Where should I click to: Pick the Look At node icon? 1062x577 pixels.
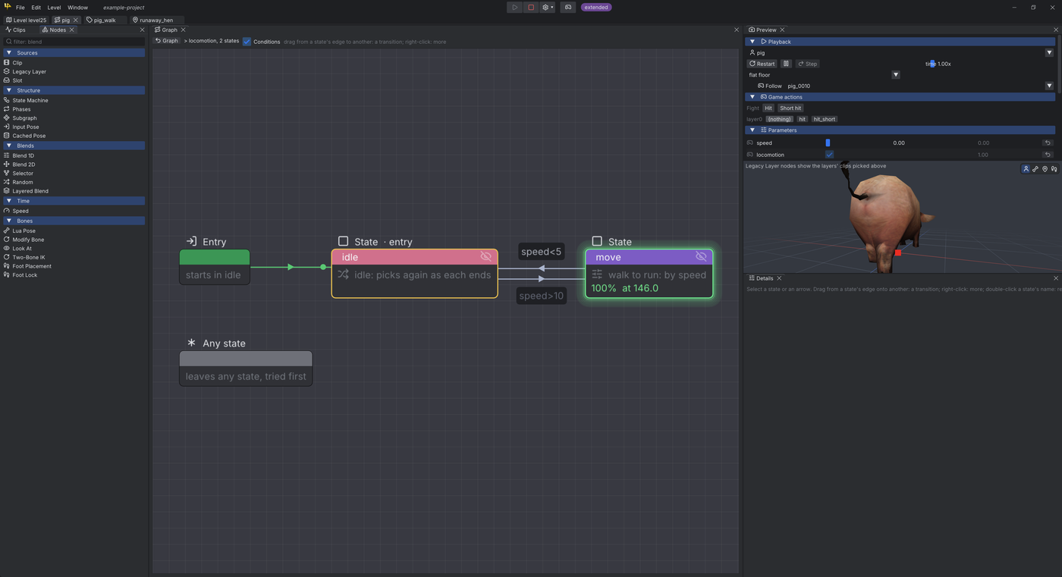click(x=7, y=248)
